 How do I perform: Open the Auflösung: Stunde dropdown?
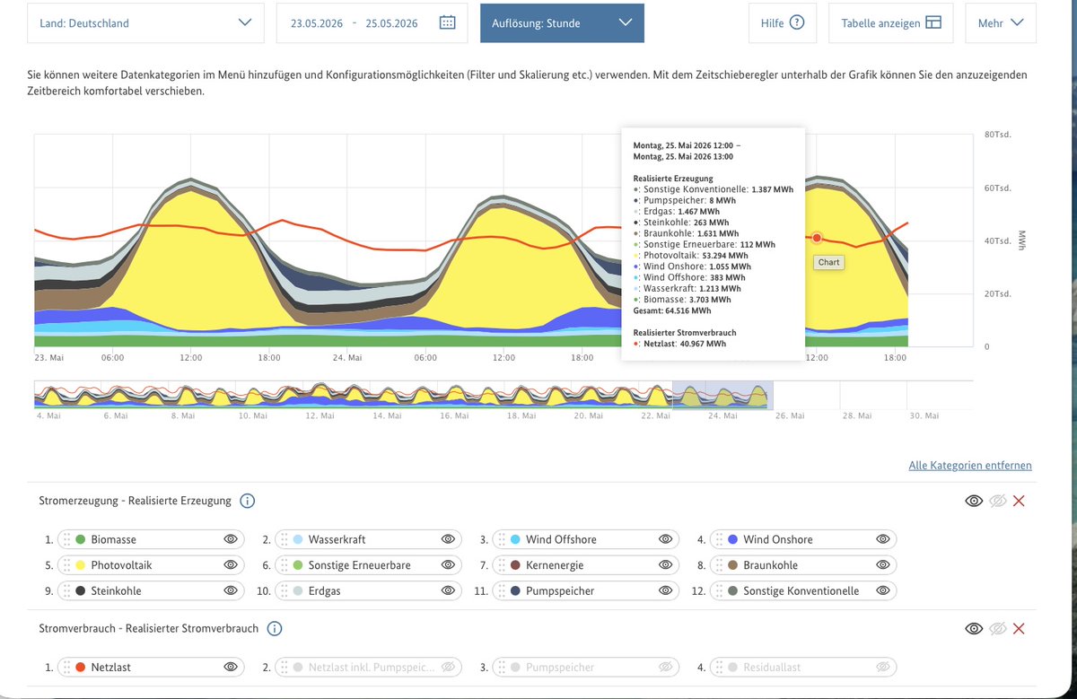[562, 23]
